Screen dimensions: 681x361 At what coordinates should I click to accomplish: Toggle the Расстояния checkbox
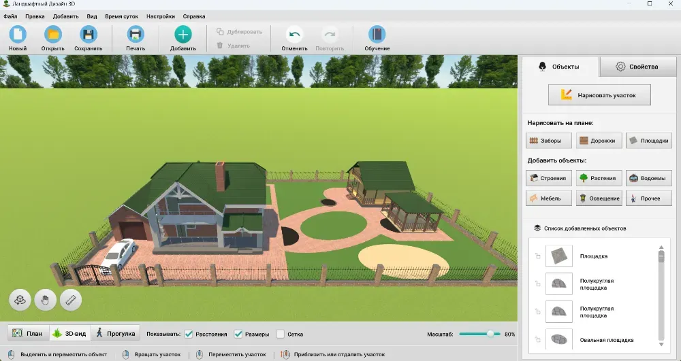189,334
